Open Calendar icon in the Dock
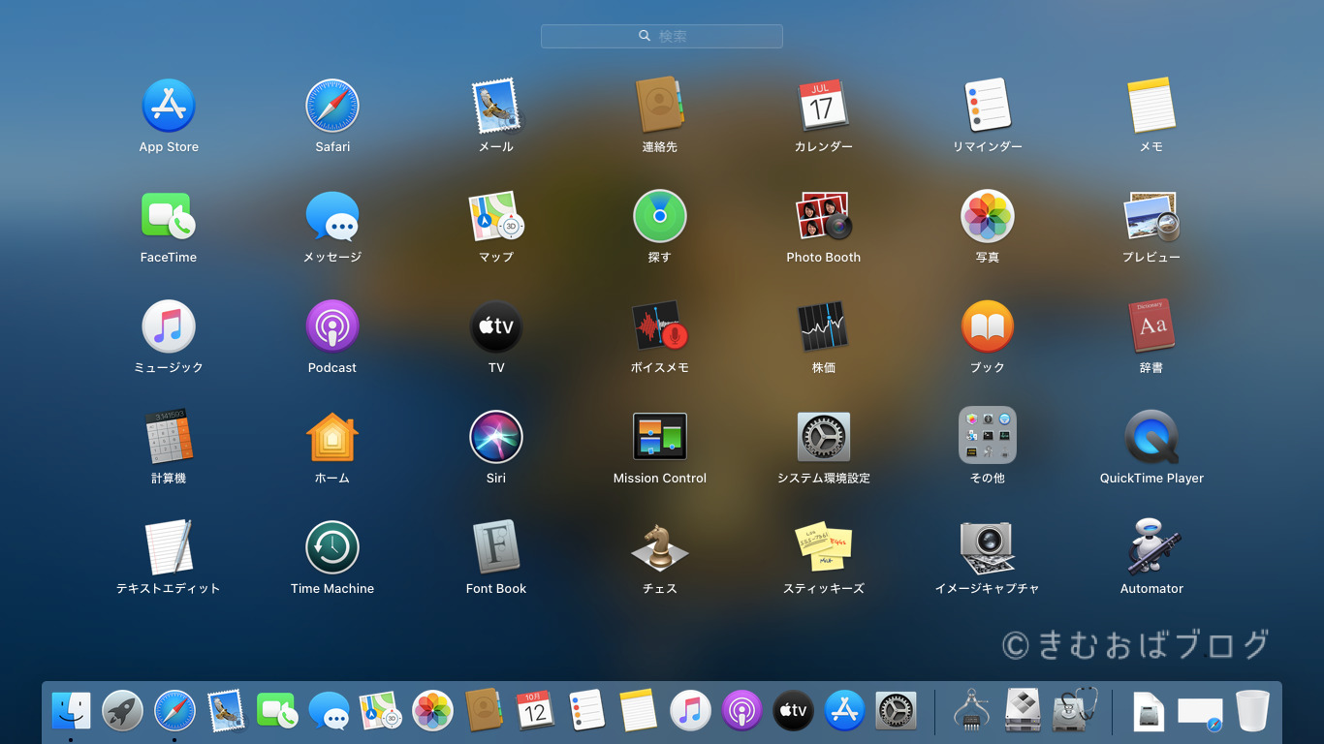1324x744 pixels. pos(535,711)
